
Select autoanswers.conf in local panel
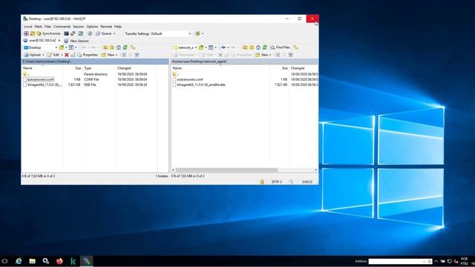[x=41, y=79]
